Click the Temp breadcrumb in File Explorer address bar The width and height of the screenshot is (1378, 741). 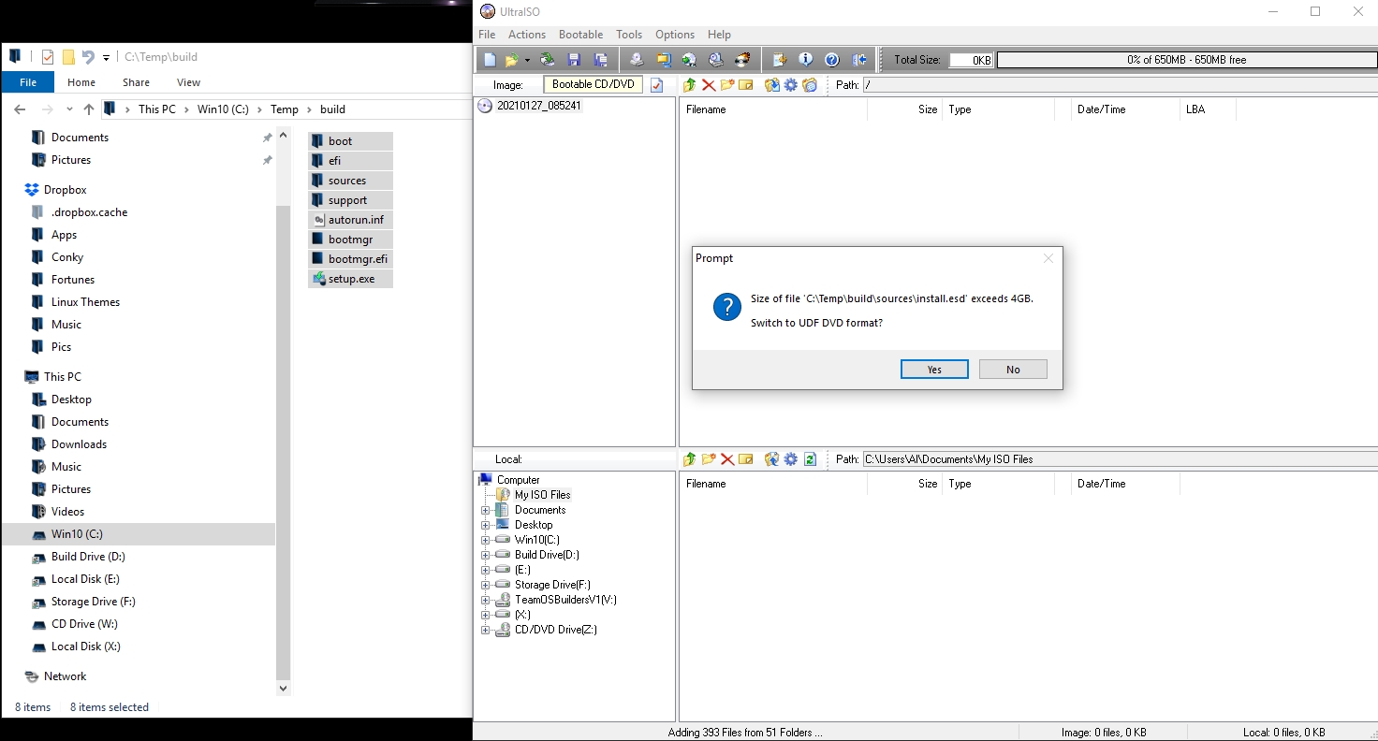pyautogui.click(x=285, y=109)
